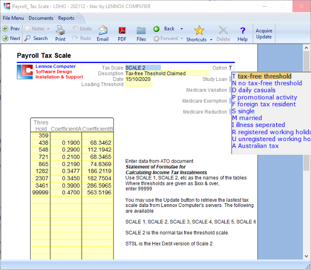Select threshold cell 99999
Image resolution: width=311 pixels, height=270 pixels.
[41, 192]
